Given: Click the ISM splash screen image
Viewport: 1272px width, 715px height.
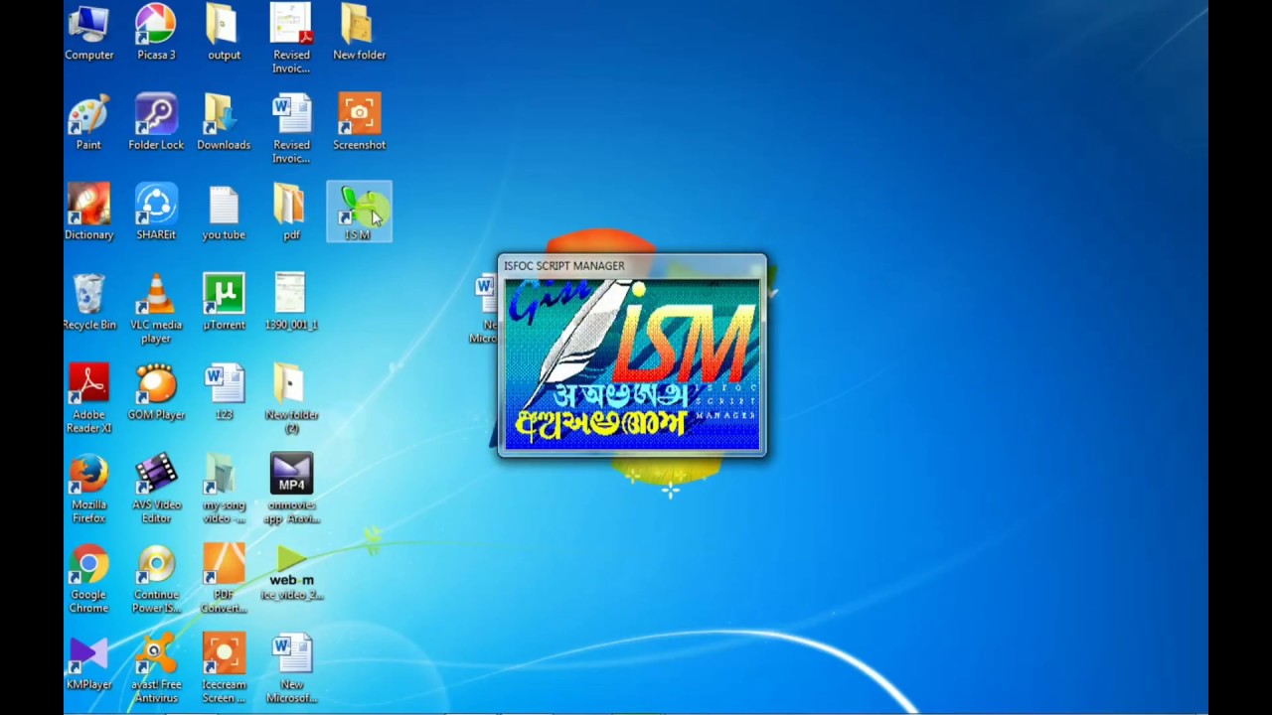Looking at the screenshot, I should (632, 364).
